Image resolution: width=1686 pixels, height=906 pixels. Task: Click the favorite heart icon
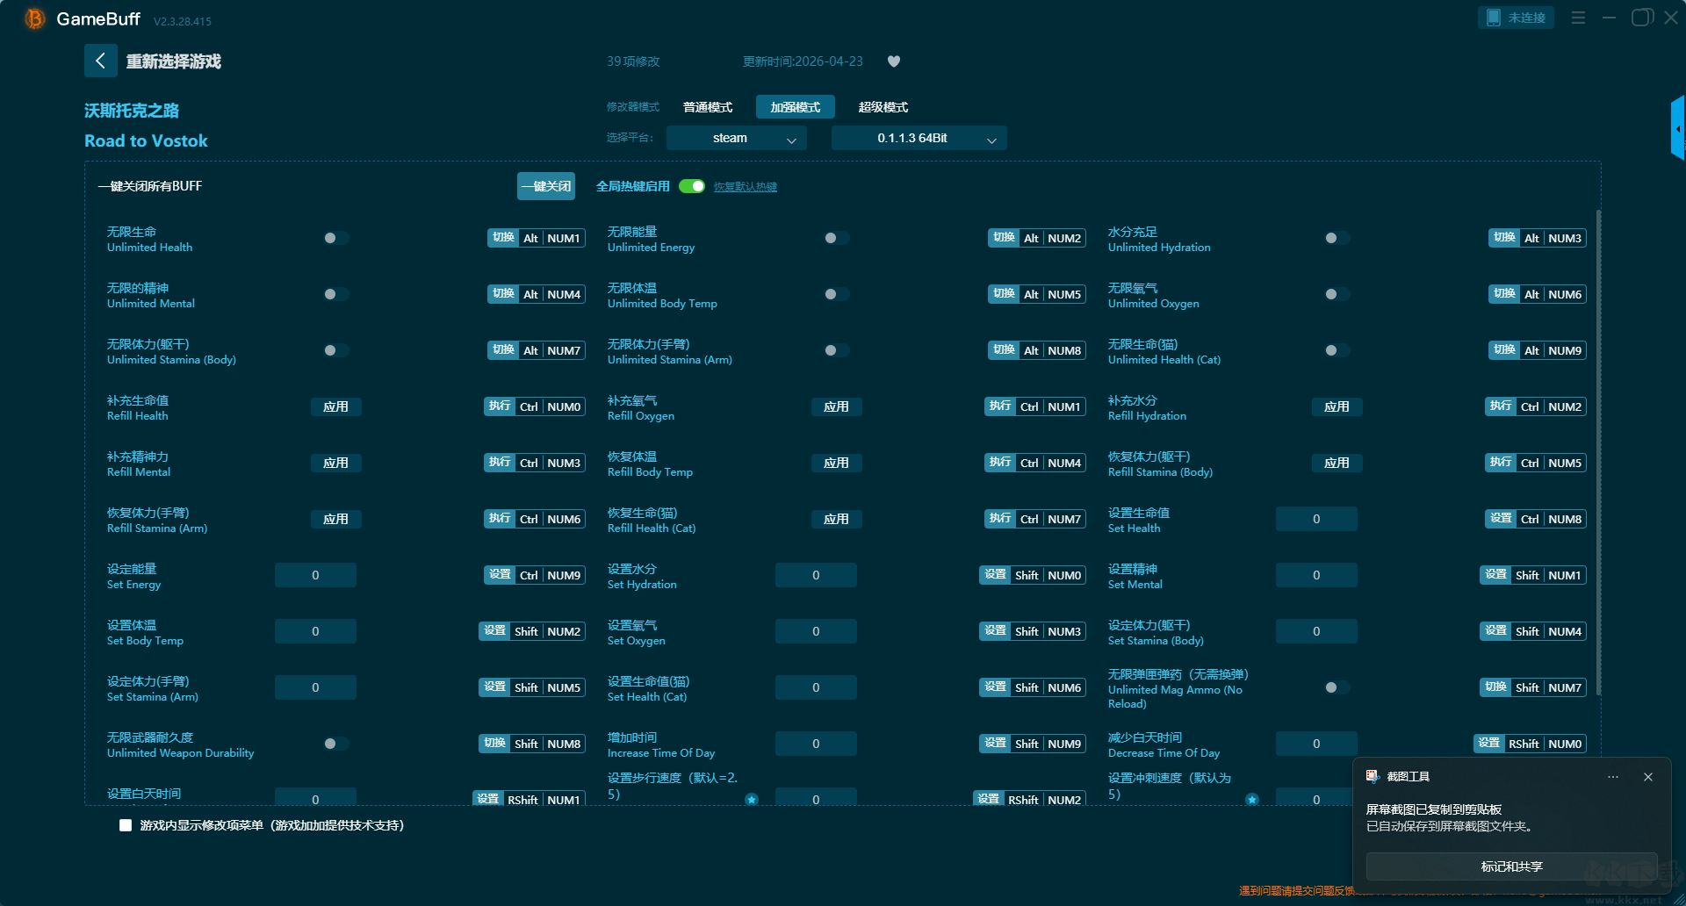(894, 61)
